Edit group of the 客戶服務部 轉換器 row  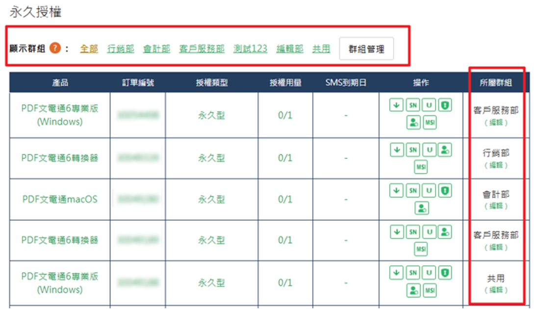coord(496,247)
